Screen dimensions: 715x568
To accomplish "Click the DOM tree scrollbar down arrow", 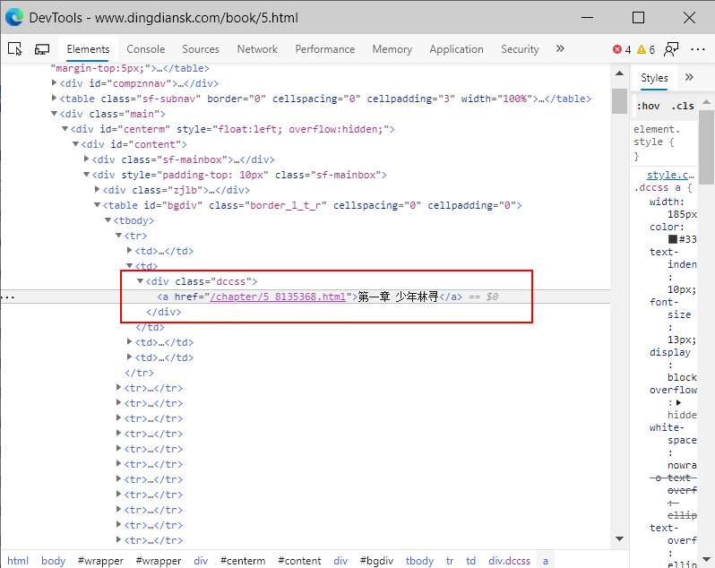I will 619,538.
